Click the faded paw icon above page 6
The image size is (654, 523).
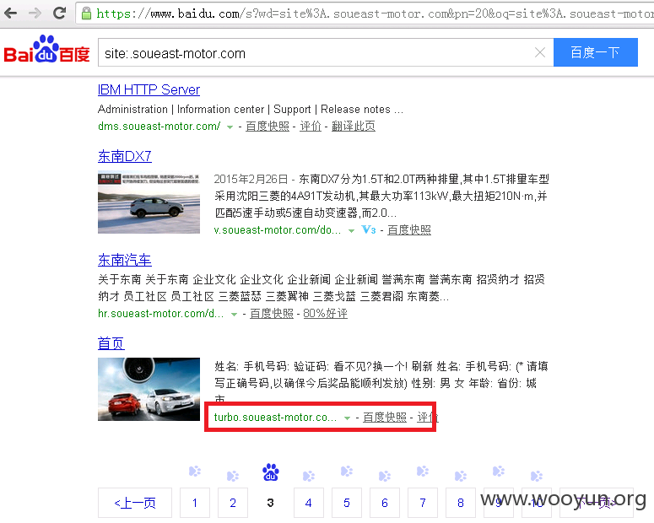pos(385,476)
